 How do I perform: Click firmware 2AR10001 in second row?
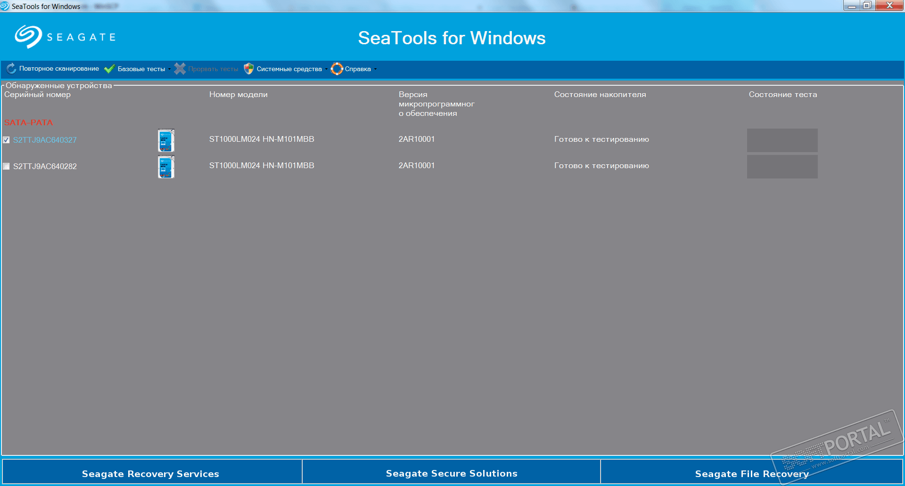(x=417, y=166)
